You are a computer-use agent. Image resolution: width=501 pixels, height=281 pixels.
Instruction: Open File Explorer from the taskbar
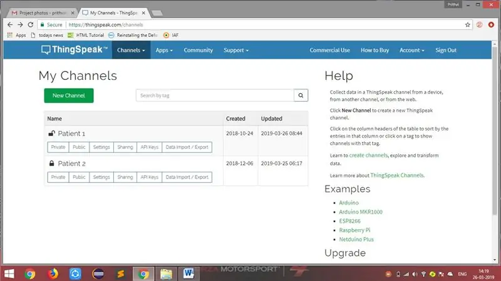pyautogui.click(x=166, y=274)
